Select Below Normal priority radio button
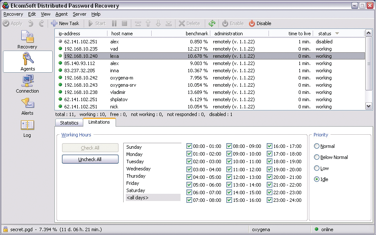This screenshot has height=235, width=376. coord(317,157)
